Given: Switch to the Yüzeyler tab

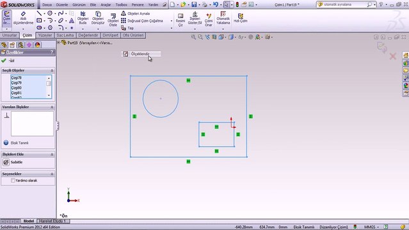Looking at the screenshot, I should 45,35.
